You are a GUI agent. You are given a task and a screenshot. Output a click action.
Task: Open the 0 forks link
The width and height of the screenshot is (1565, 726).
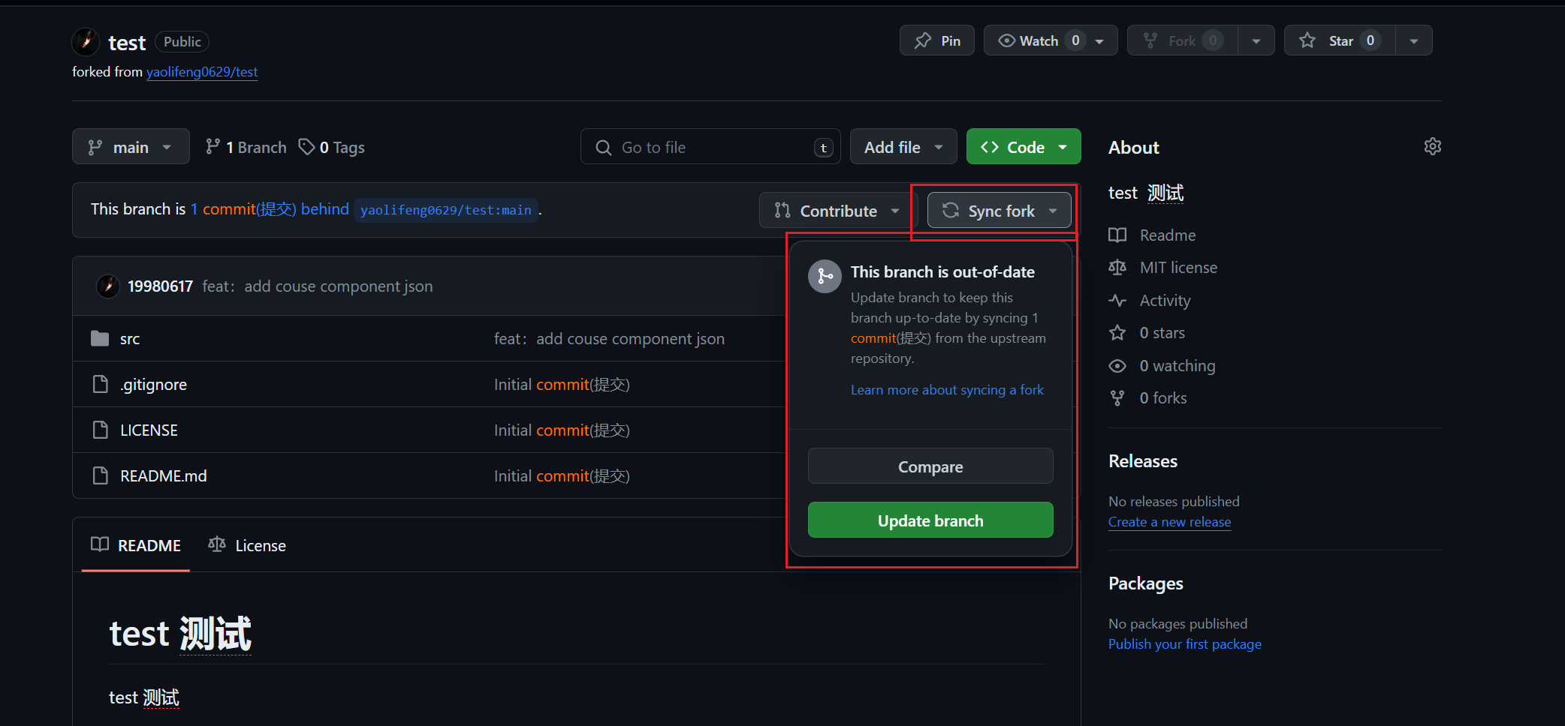(1162, 398)
